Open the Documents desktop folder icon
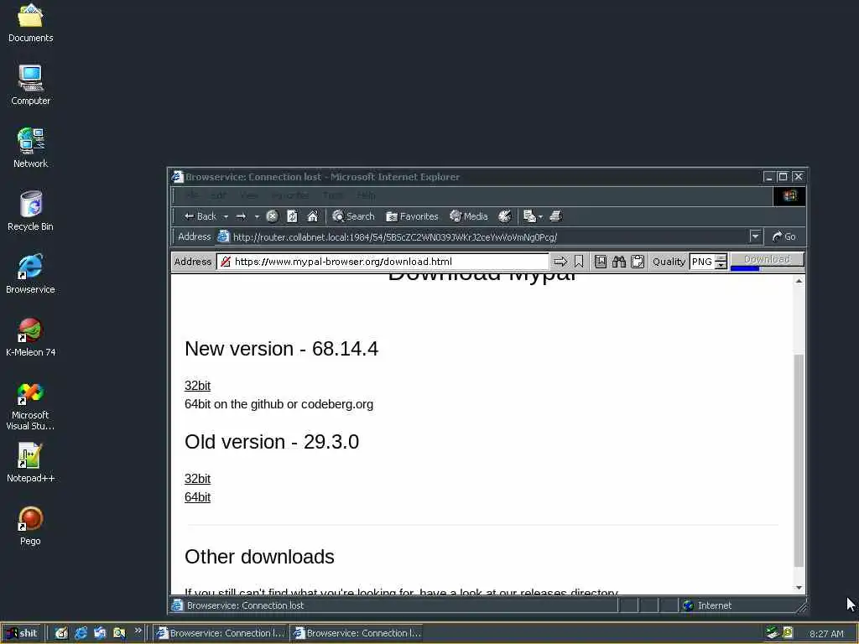Screen dimensions: 859x644 pos(31,23)
